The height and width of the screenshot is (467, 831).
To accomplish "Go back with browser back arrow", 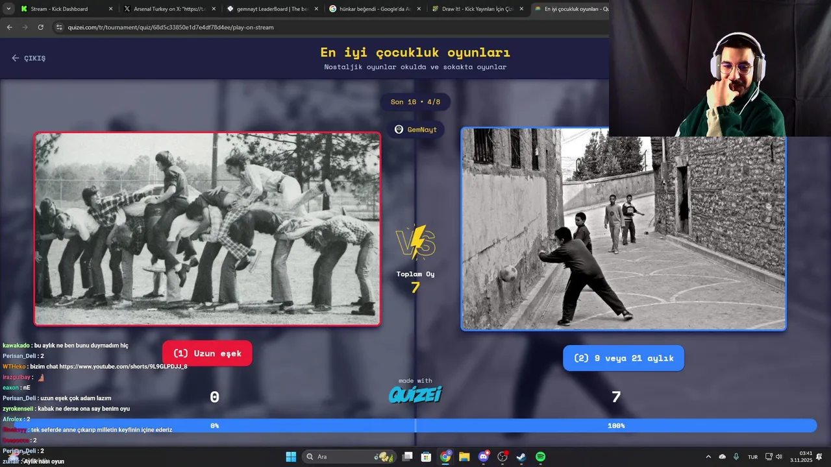I will [10, 27].
